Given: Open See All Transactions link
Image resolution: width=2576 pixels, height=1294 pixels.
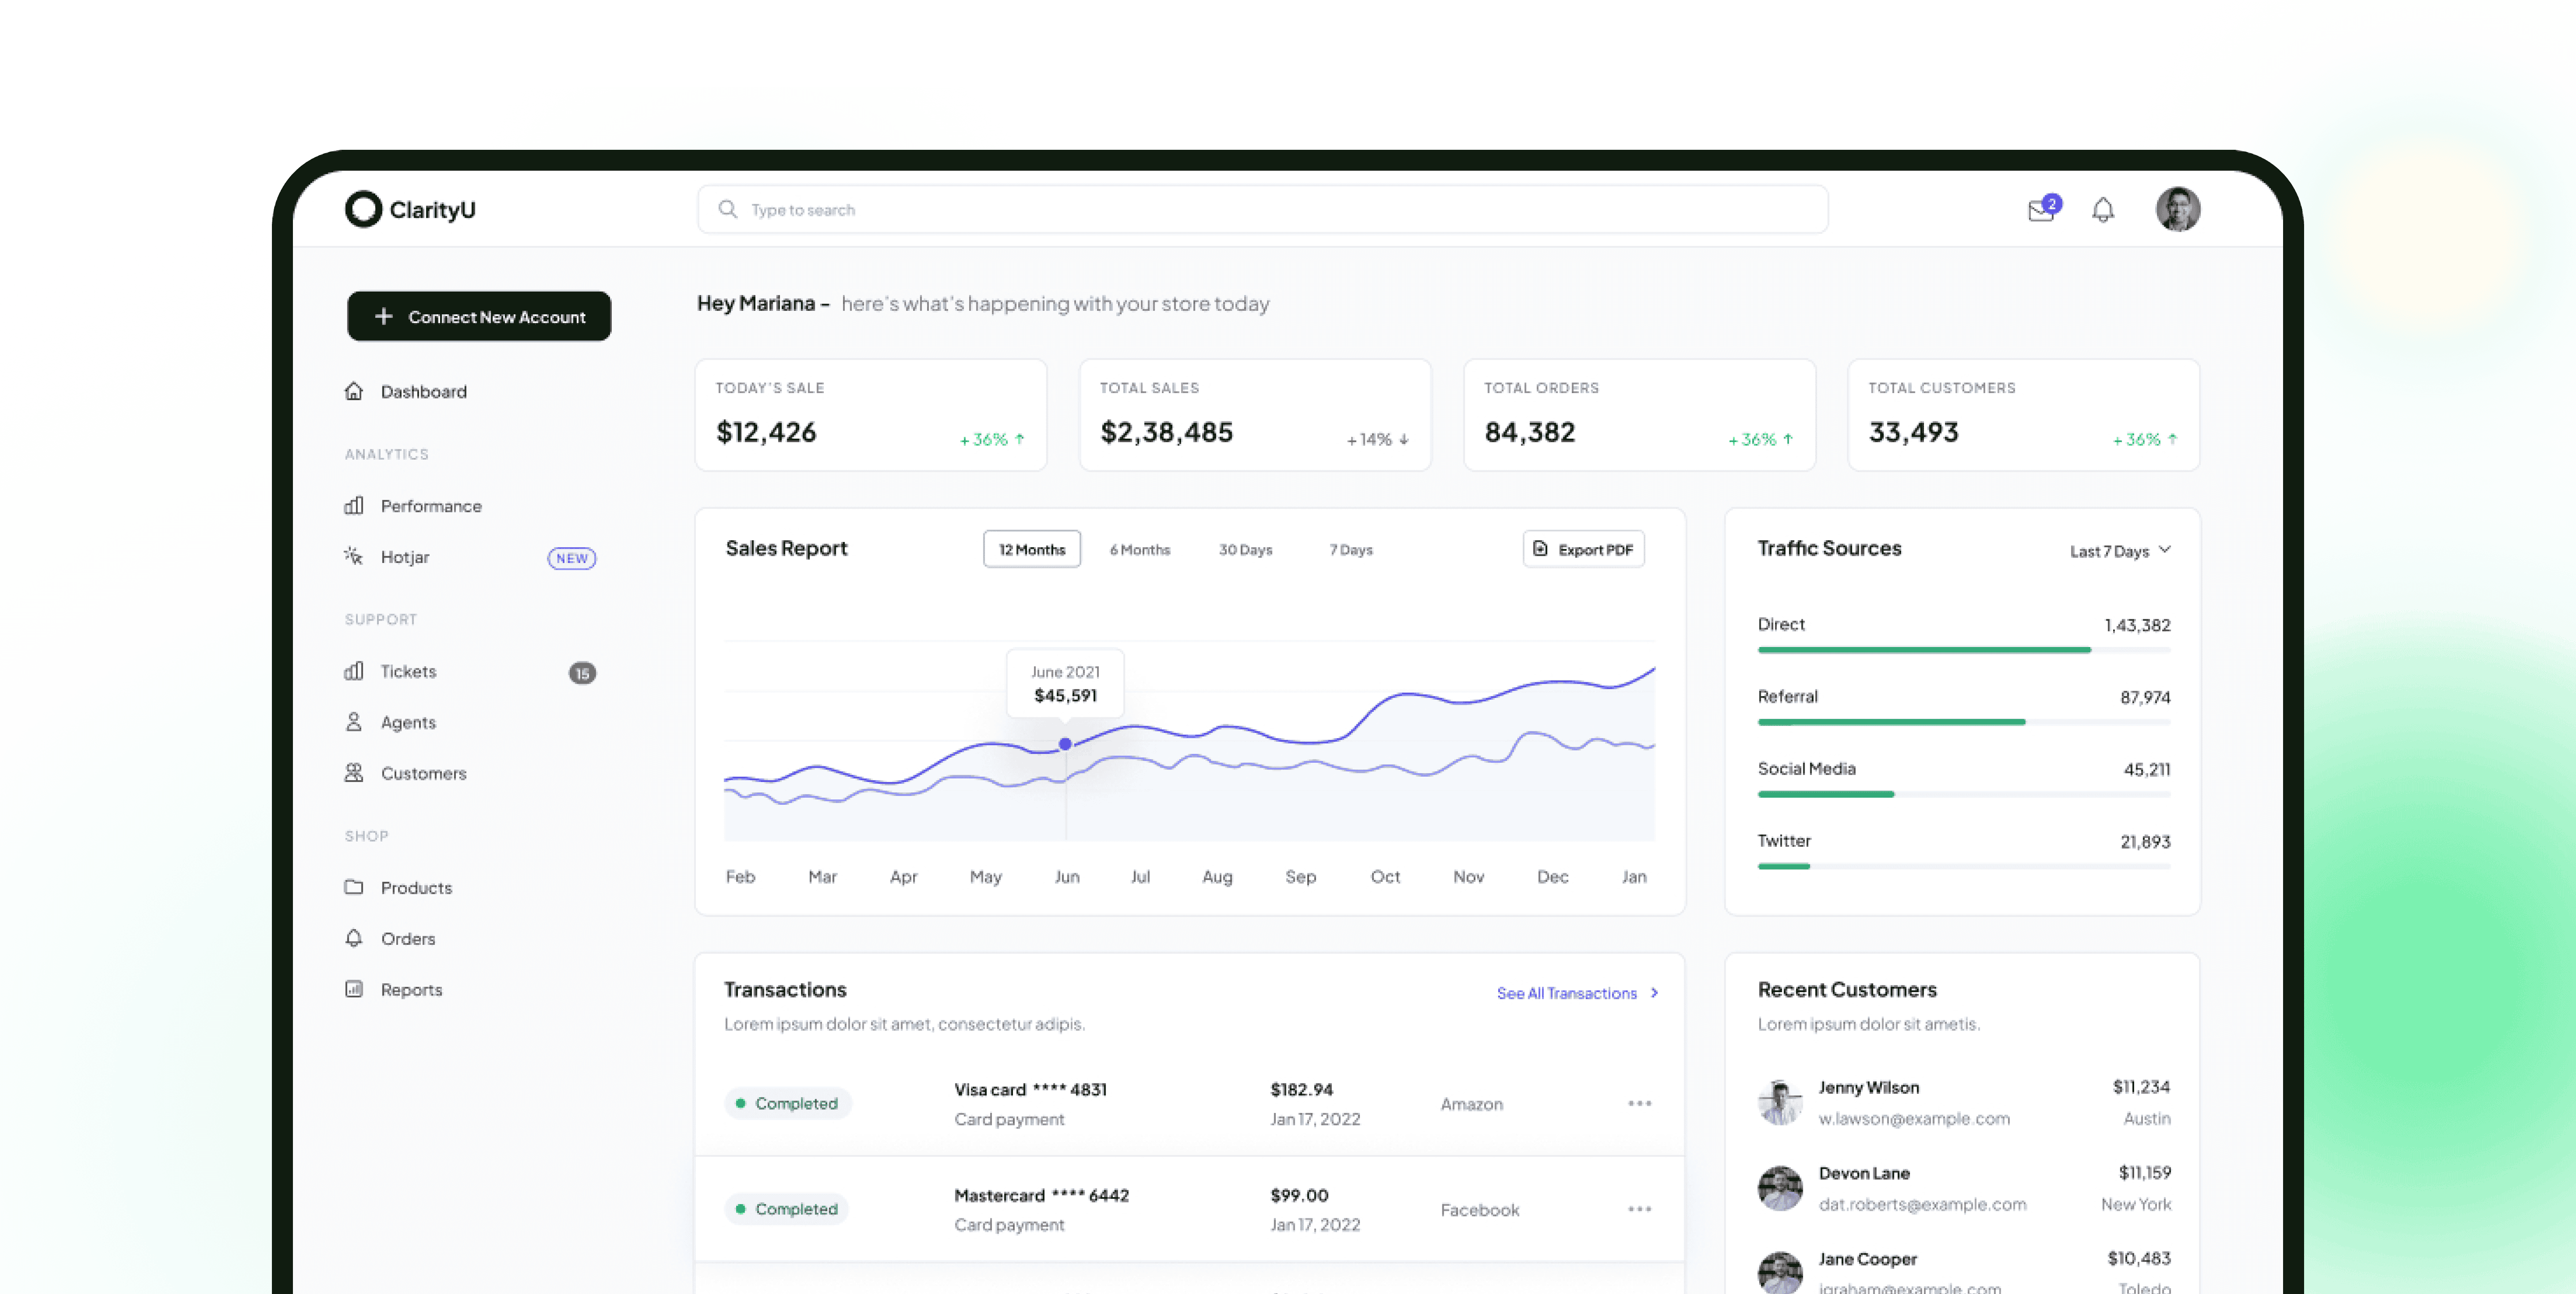Looking at the screenshot, I should 1578,993.
